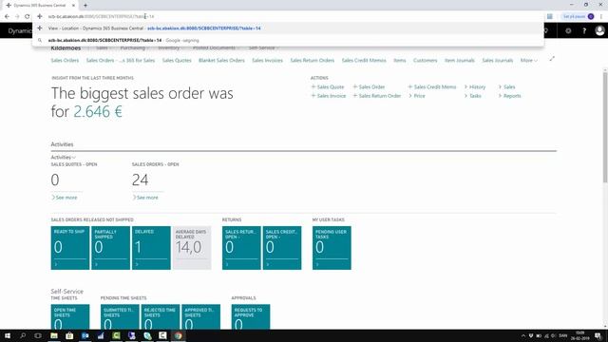Create a new Sales Credit Memo action
608x342 pixels.
point(432,86)
